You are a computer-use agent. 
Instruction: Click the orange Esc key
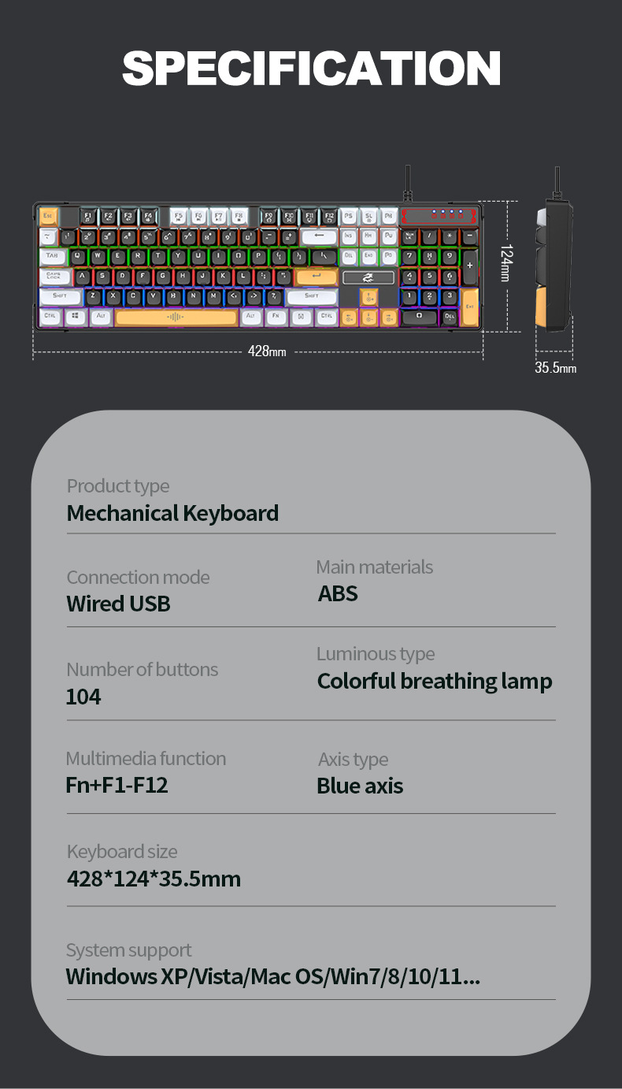pyautogui.click(x=47, y=215)
